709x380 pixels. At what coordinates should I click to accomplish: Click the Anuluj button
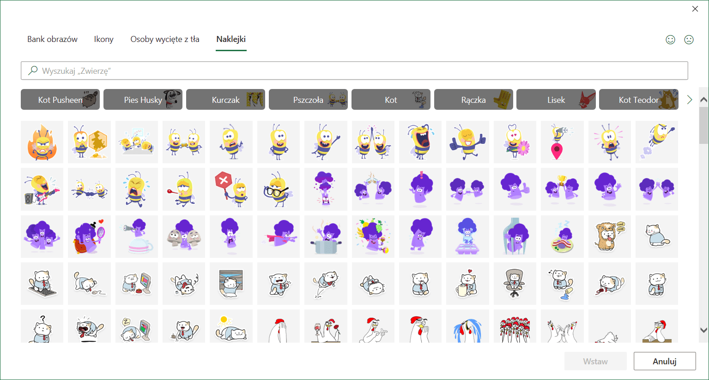click(664, 361)
